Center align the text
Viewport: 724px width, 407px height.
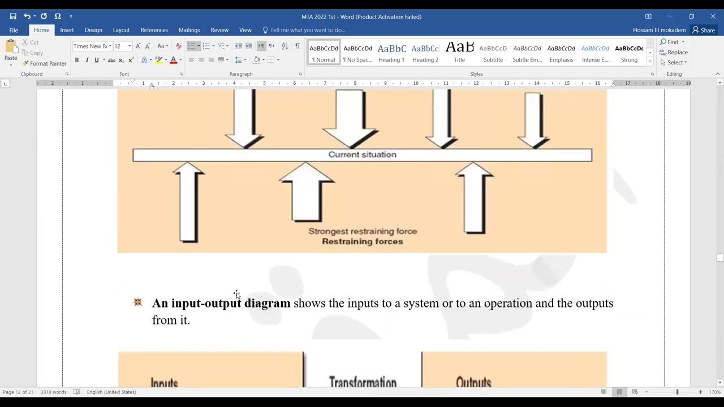click(x=201, y=60)
